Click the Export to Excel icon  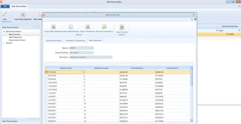point(122,27)
